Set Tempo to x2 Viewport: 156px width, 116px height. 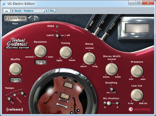(x=22, y=93)
